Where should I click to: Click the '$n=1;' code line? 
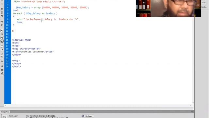click(x=16, y=10)
